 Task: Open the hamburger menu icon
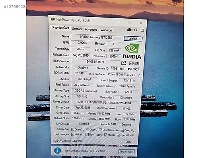(x=142, y=30)
